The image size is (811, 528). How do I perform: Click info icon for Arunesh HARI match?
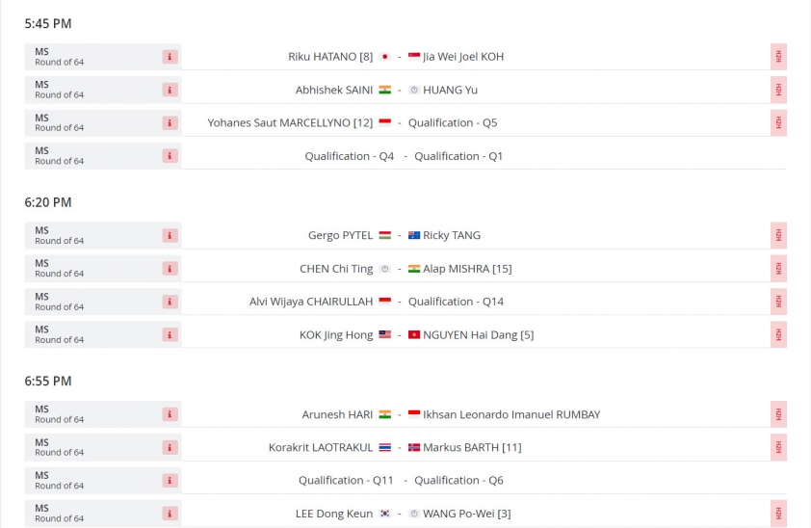coord(170,414)
